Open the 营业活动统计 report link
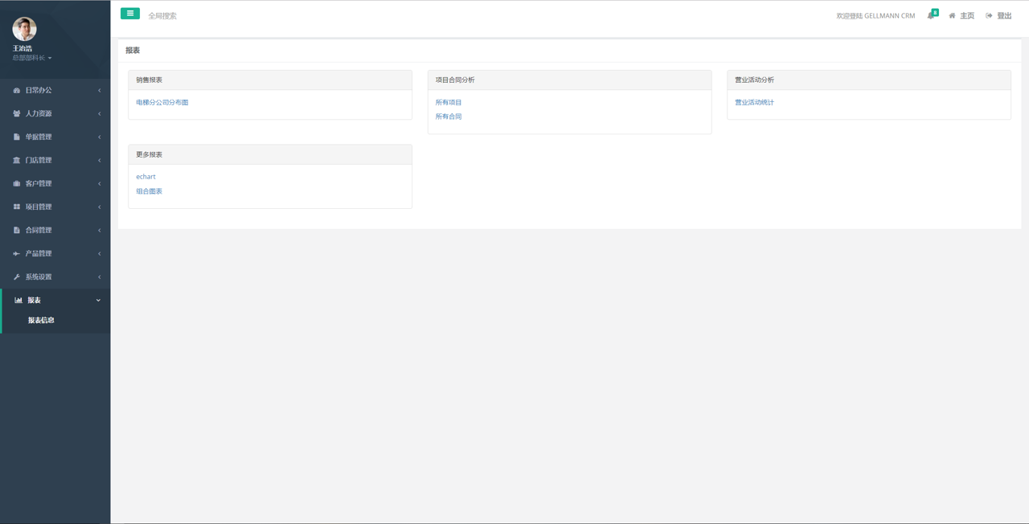 [x=754, y=103]
